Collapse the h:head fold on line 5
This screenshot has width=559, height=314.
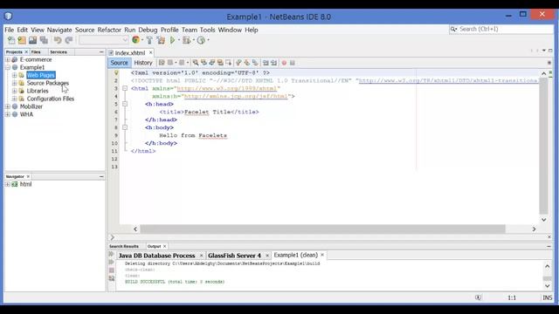pos(125,104)
